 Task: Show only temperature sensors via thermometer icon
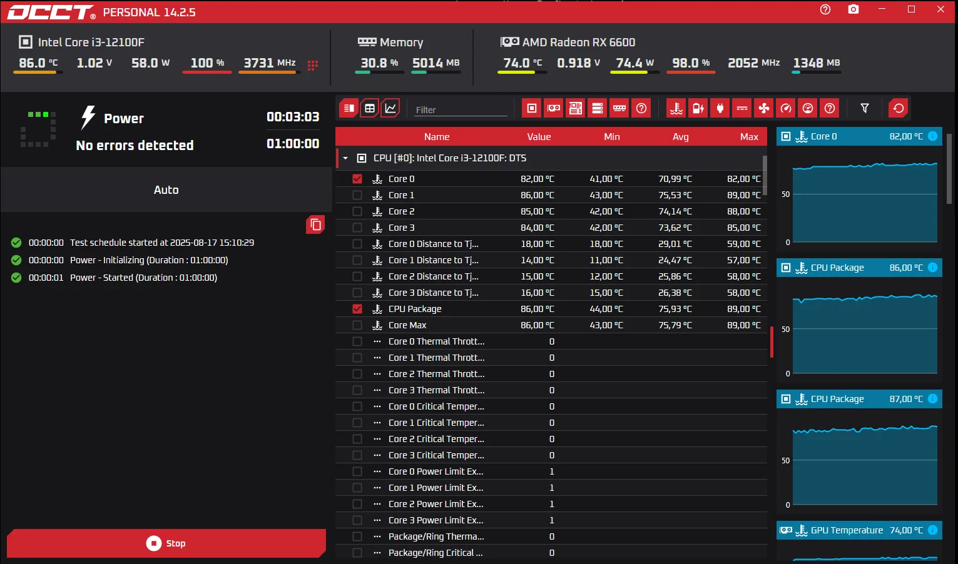click(x=676, y=108)
